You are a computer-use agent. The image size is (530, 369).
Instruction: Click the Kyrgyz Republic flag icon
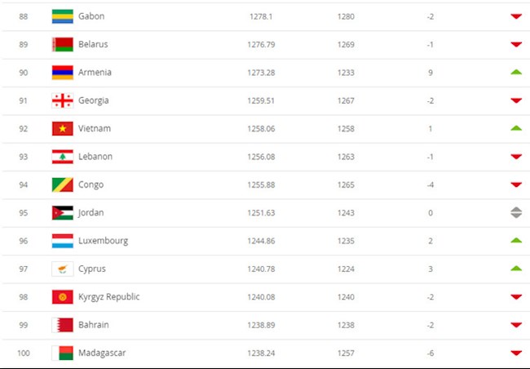click(63, 296)
